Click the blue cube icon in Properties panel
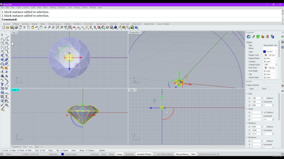 pos(272,37)
